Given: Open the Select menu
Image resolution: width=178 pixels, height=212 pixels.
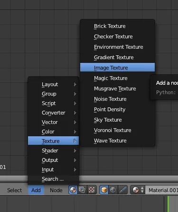Looking at the screenshot, I should [14, 190].
